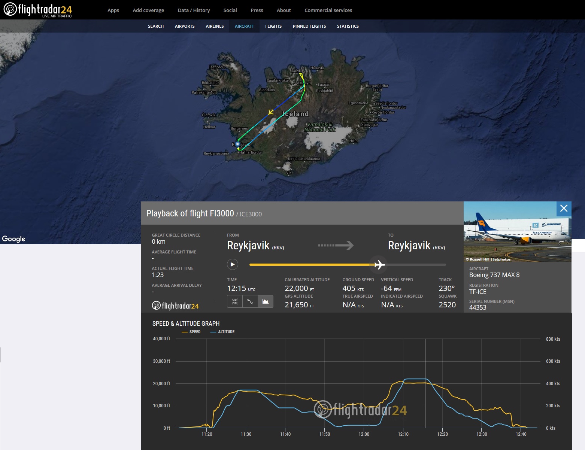Click ground speed value 405 KTS
This screenshot has height=450, width=585.
pyautogui.click(x=353, y=288)
